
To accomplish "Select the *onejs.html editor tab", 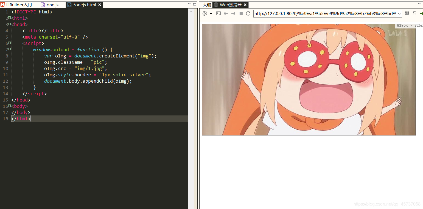I will (x=85, y=5).
